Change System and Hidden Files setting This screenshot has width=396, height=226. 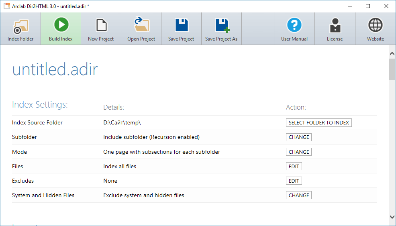[299, 195]
